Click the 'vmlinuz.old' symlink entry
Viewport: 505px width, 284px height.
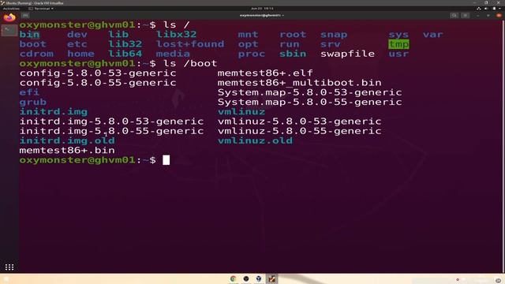255,140
